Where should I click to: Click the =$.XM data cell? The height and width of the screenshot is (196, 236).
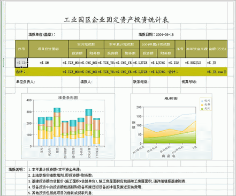pyautogui.click(x=44, y=63)
